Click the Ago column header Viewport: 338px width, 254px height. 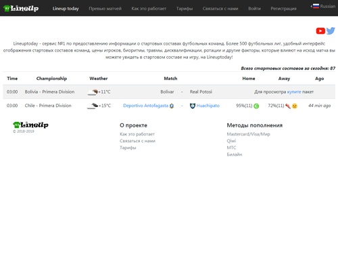pyautogui.click(x=320, y=79)
